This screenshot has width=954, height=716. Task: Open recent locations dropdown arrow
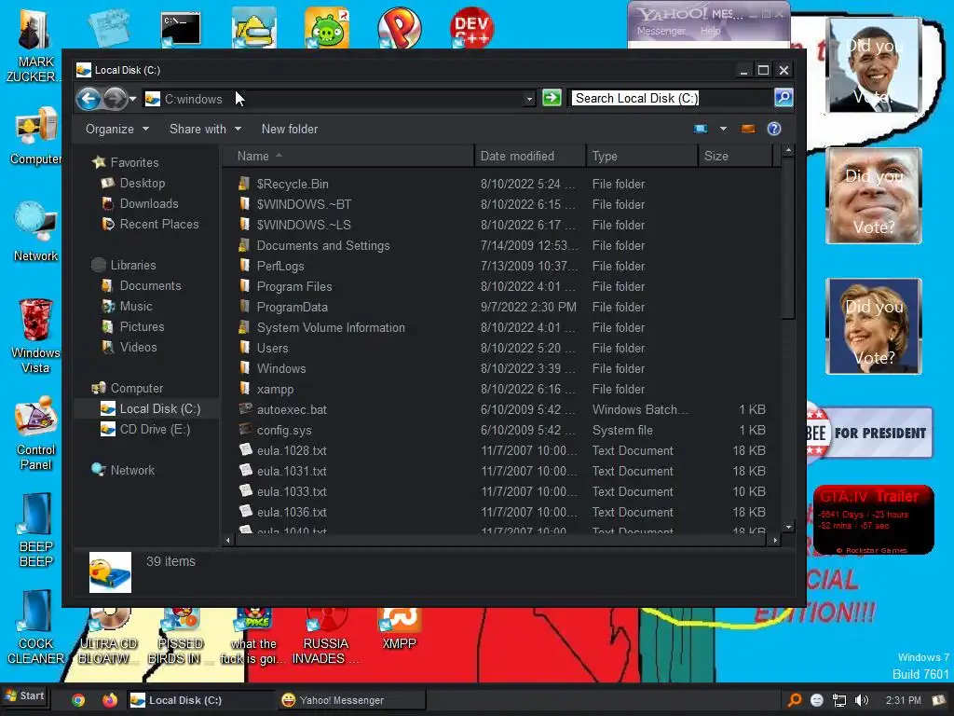(132, 99)
